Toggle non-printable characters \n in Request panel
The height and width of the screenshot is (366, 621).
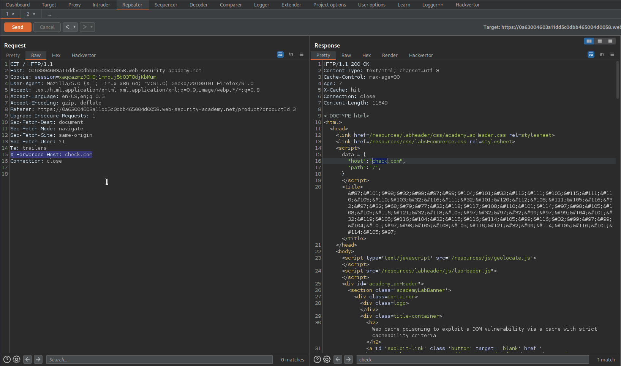click(x=291, y=55)
